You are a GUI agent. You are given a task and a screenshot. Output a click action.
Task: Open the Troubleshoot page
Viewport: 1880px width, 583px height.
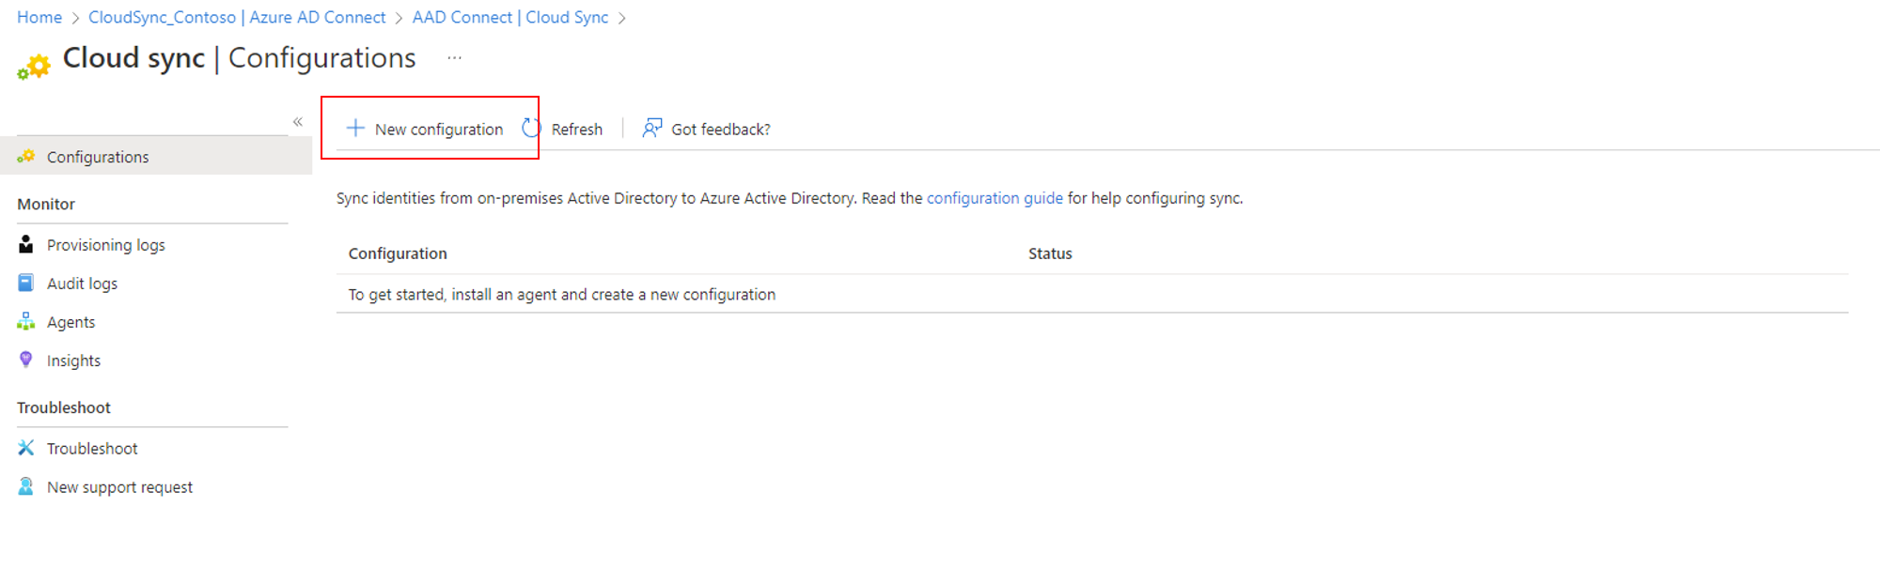(92, 449)
